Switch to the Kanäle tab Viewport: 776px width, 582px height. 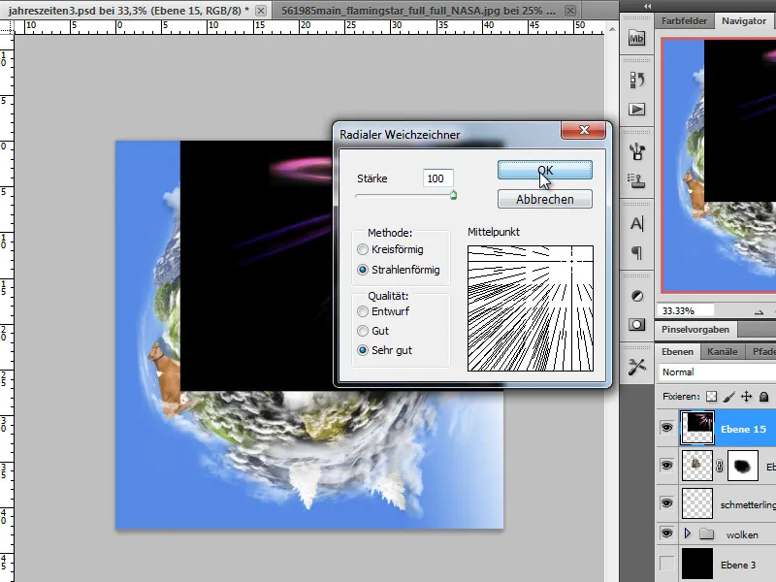pos(722,352)
